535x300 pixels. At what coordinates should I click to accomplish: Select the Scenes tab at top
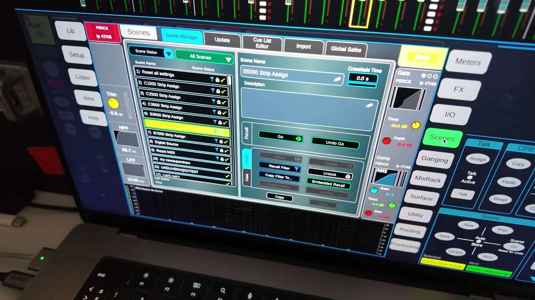click(138, 32)
